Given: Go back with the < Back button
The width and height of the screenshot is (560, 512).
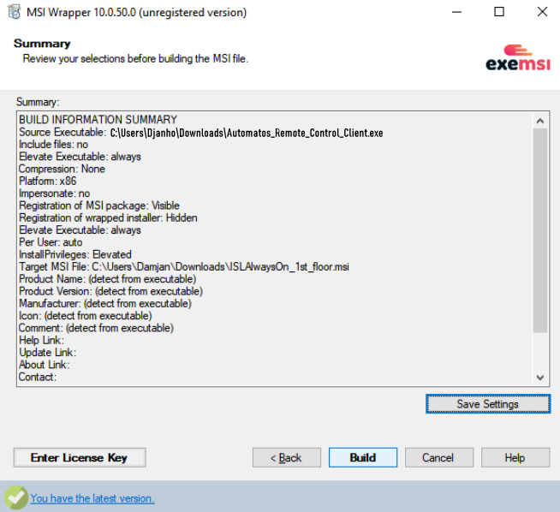Looking at the screenshot, I should pos(287,457).
